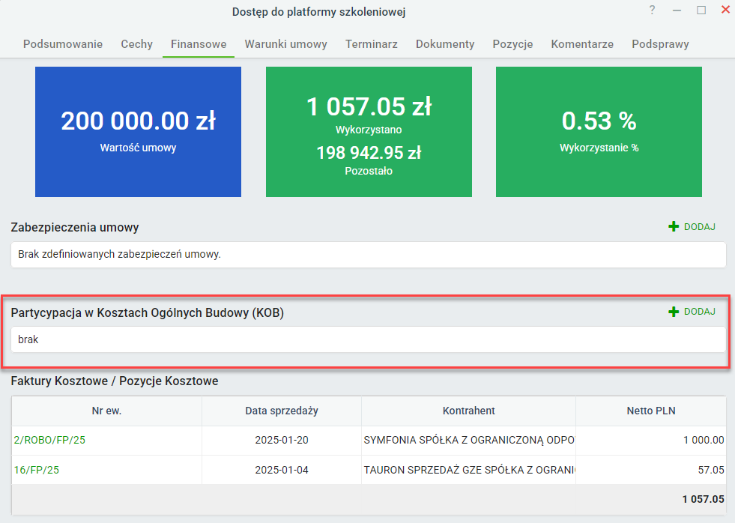Image resolution: width=735 pixels, height=523 pixels.
Task: Open the Podsprawy tab
Action: pyautogui.click(x=660, y=44)
